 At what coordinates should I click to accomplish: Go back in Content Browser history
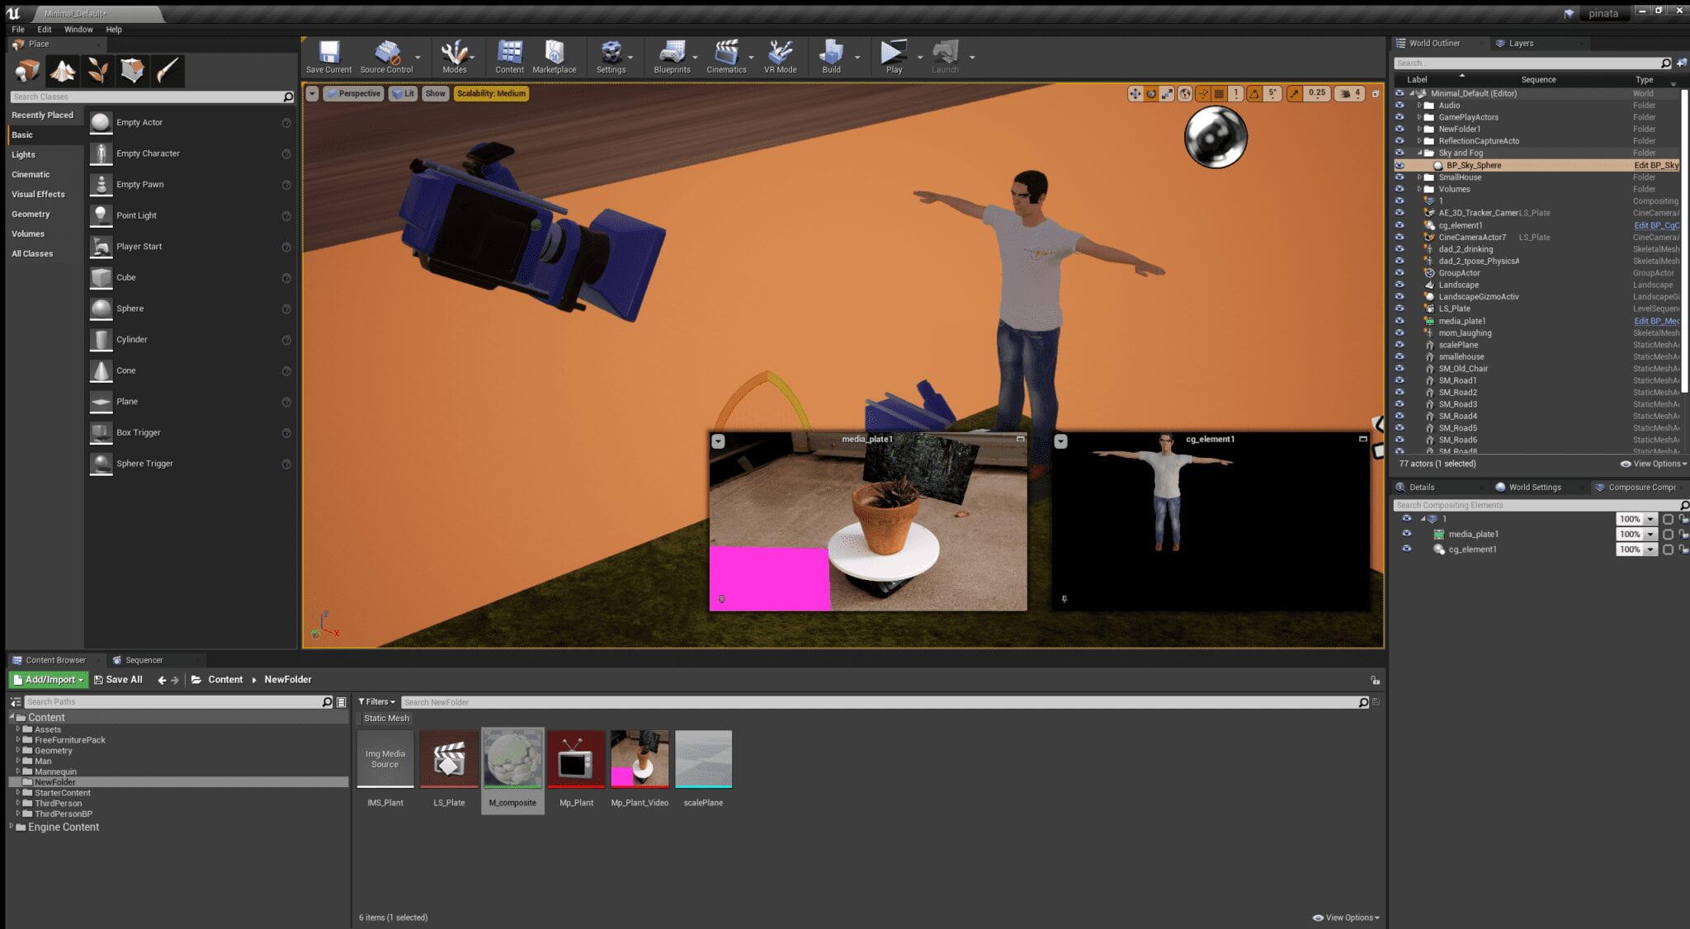point(162,680)
